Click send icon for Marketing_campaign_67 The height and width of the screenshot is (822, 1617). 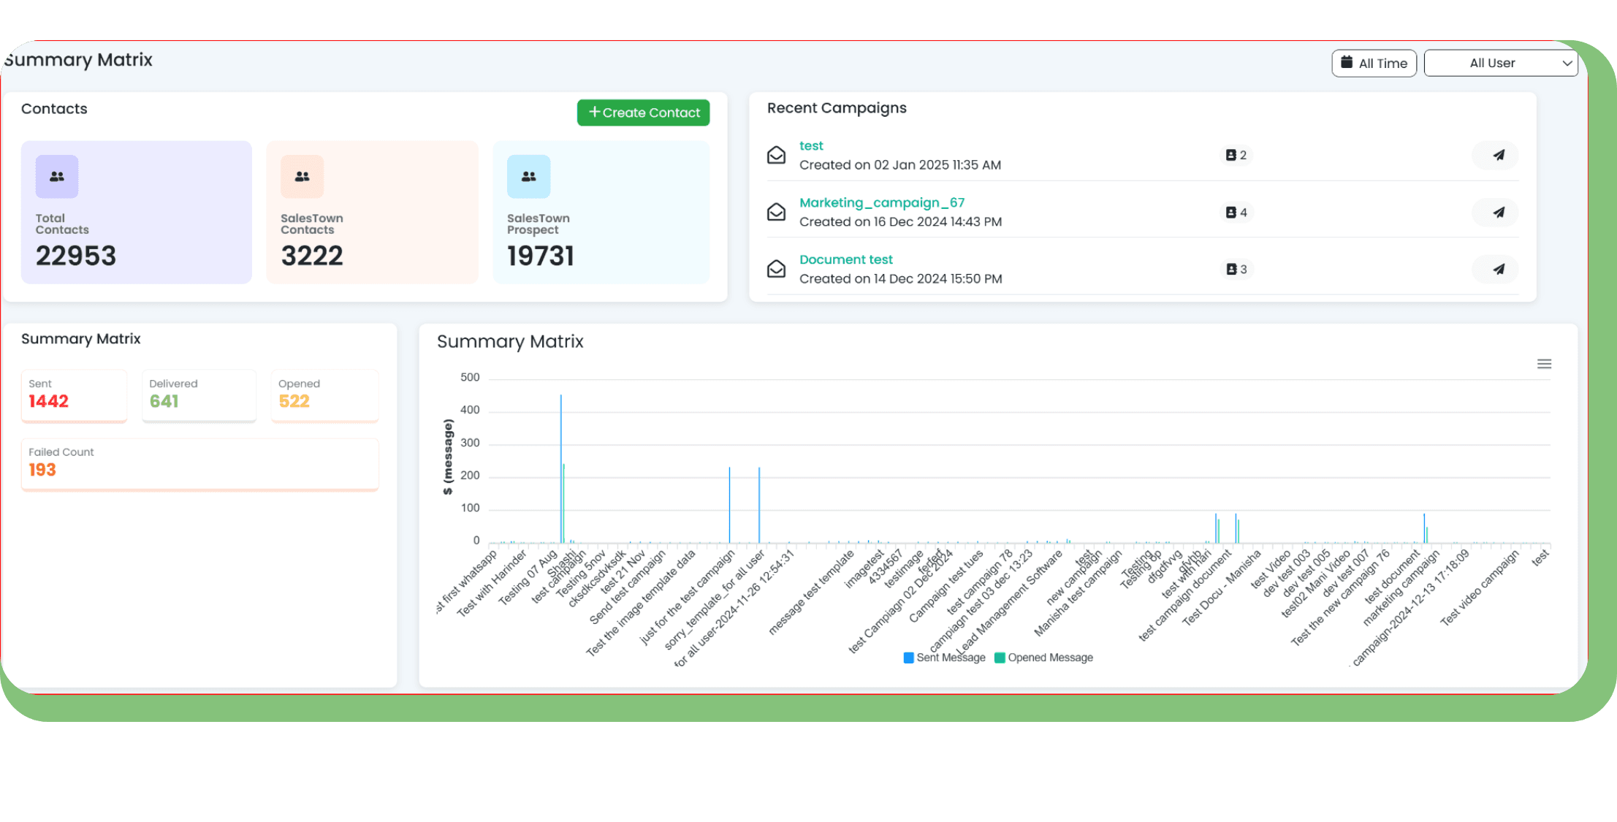point(1498,212)
